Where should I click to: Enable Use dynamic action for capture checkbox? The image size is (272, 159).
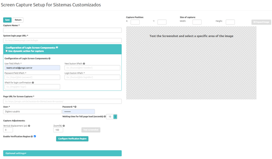pyautogui.click(x=6, y=51)
